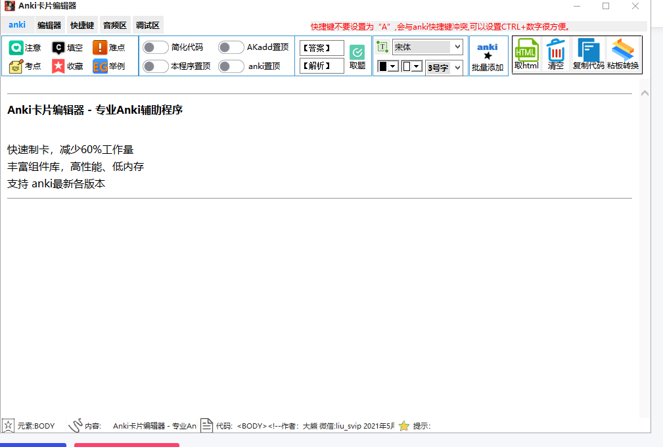Minimize the Anki卡片编辑器 window
Image resolution: width=663 pixels, height=447 pixels.
click(577, 6)
